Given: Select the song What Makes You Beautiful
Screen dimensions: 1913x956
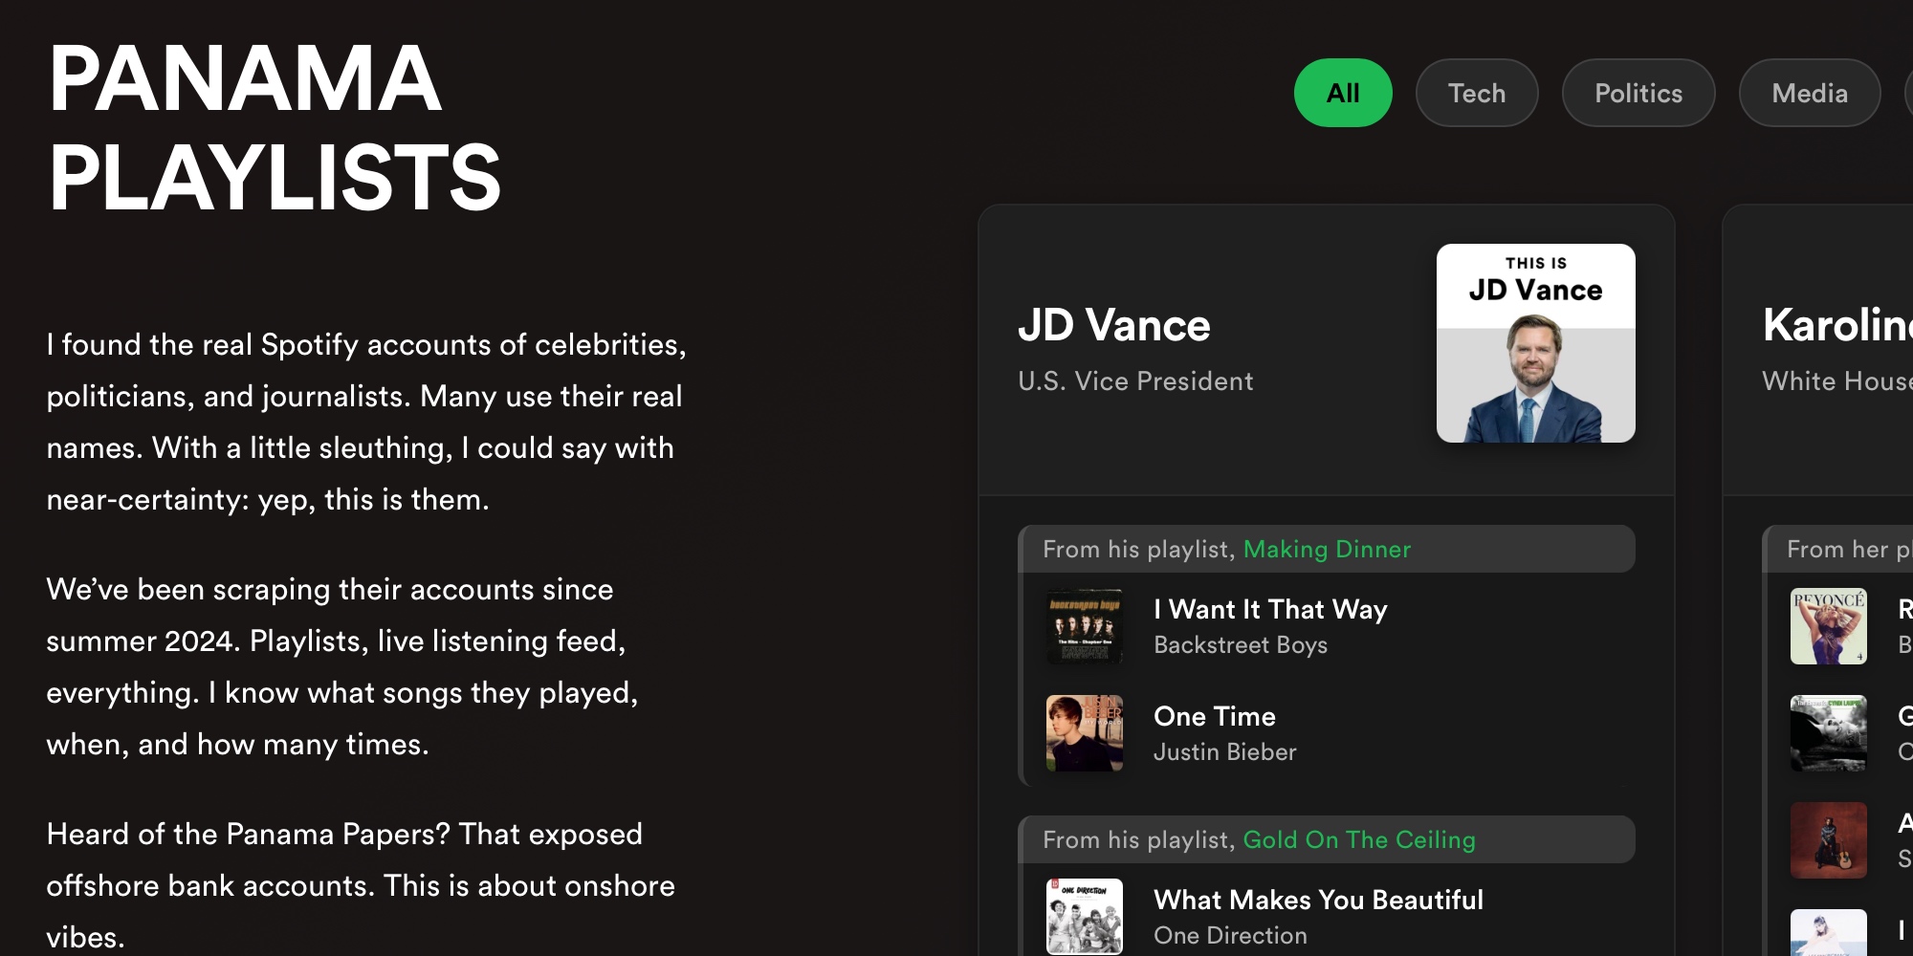Looking at the screenshot, I should coord(1318,900).
